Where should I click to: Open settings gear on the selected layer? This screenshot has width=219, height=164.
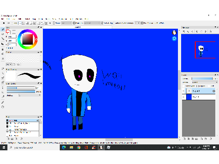tap(214, 91)
